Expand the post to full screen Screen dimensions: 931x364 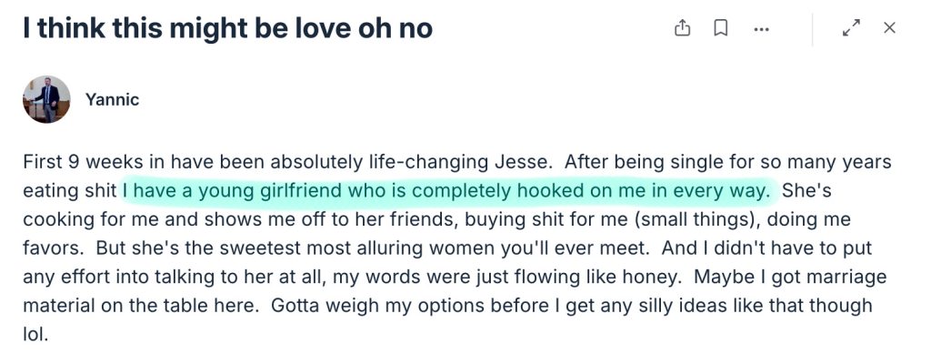click(851, 28)
